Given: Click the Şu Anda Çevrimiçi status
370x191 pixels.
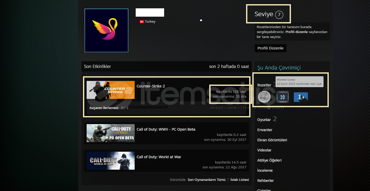Looking at the screenshot, I should 279,68.
